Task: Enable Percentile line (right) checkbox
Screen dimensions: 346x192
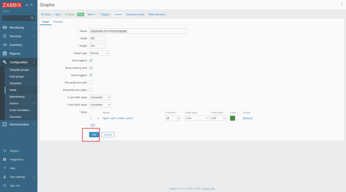Action: tap(91, 90)
